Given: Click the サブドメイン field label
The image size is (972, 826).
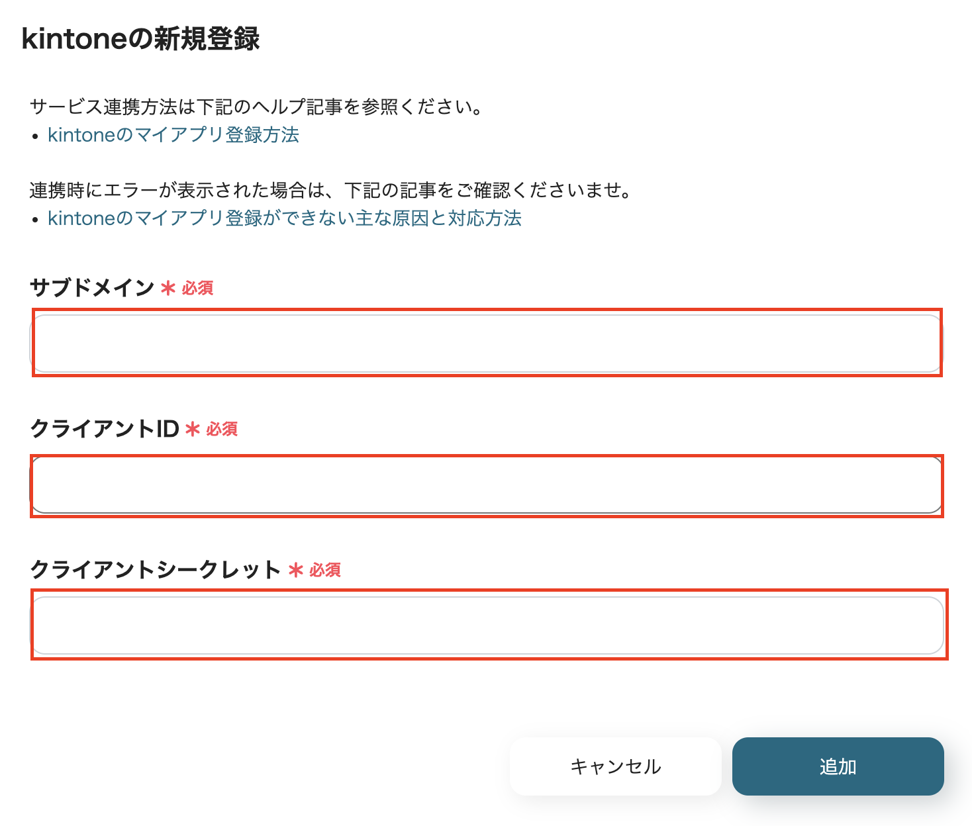Looking at the screenshot, I should pos(91,287).
